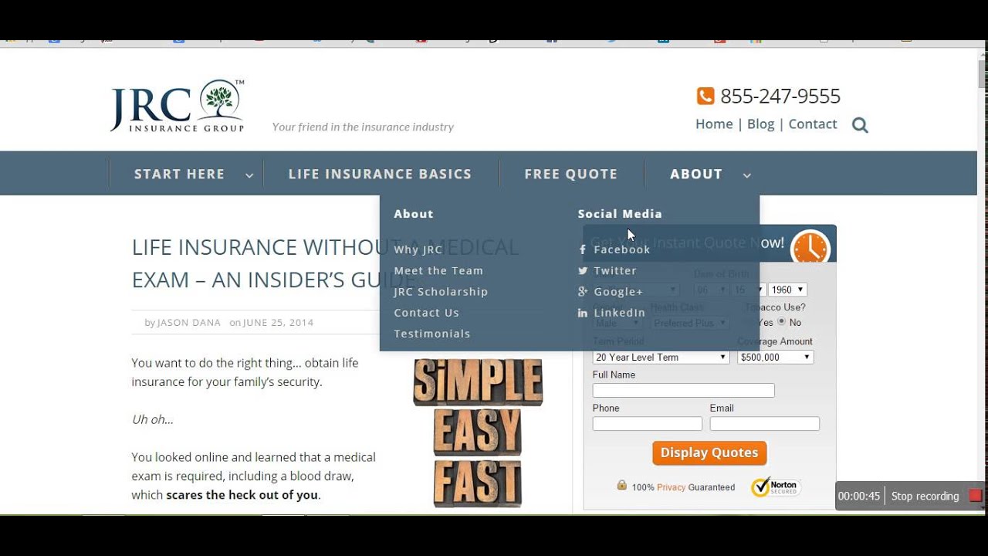Click the red stop recording square
The height and width of the screenshot is (556, 988).
point(976,496)
